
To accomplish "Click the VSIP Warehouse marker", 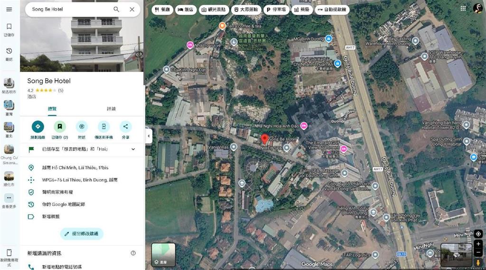I will click(x=424, y=56).
